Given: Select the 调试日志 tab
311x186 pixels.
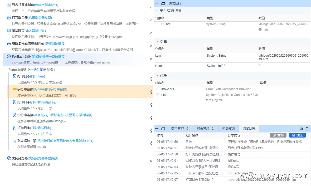Looking at the screenshot, I should [249, 129].
